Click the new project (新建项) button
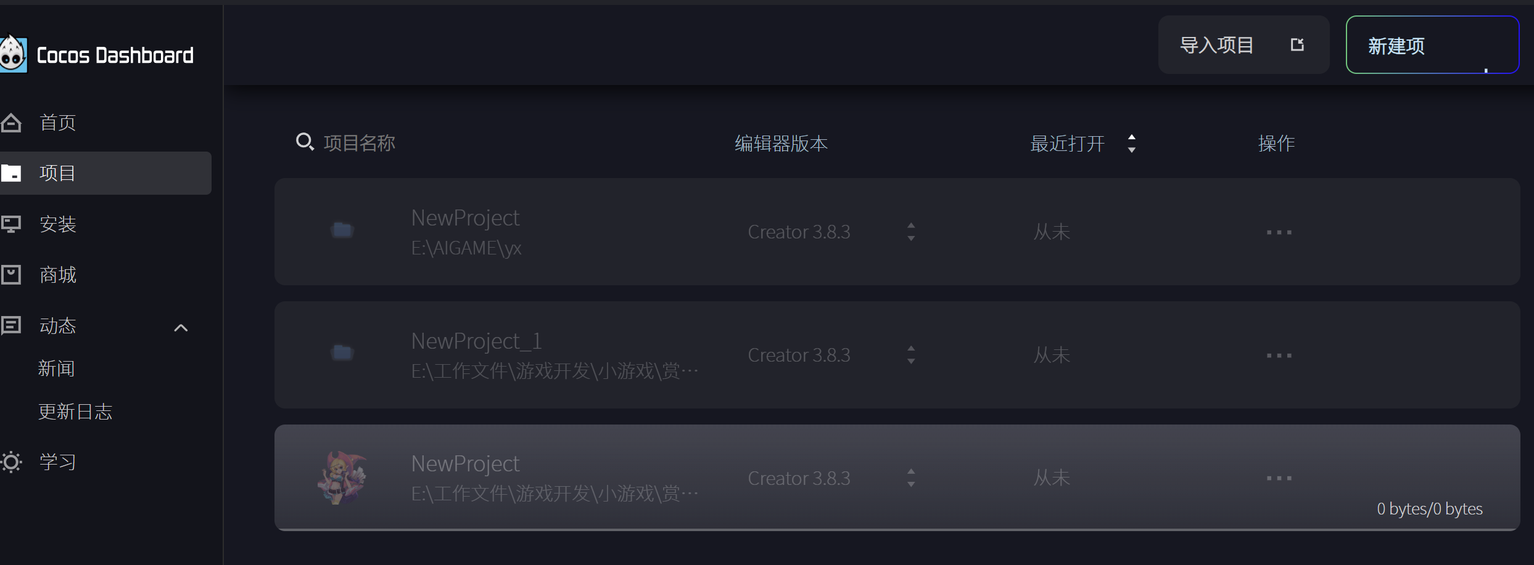The width and height of the screenshot is (1534, 565). 1431,45
